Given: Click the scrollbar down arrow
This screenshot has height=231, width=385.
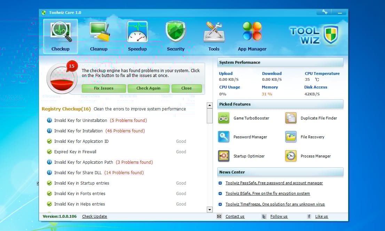Looking at the screenshot, I should (210, 210).
